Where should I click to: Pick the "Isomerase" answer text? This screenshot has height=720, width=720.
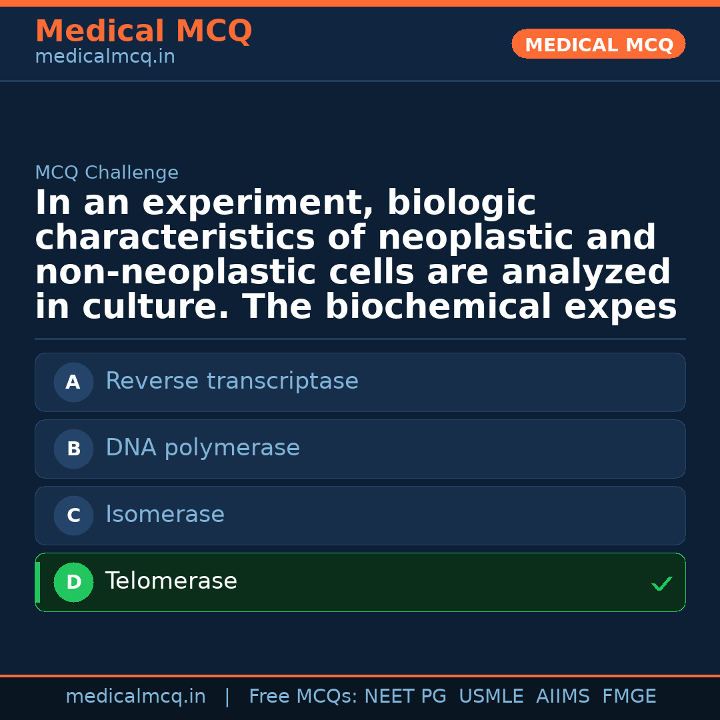tap(165, 515)
